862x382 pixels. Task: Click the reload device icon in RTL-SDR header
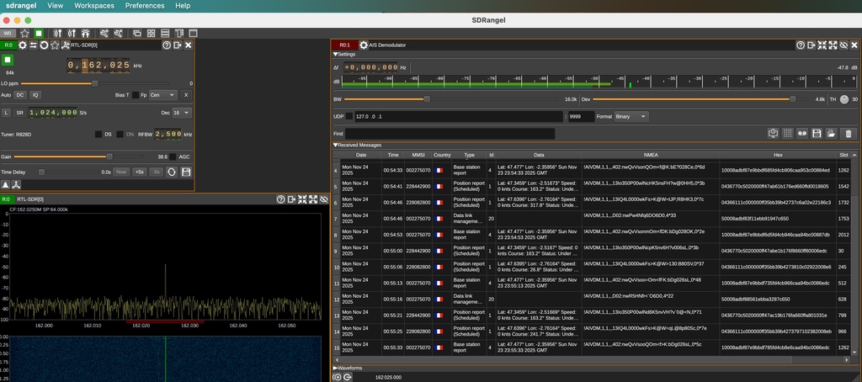(45, 45)
